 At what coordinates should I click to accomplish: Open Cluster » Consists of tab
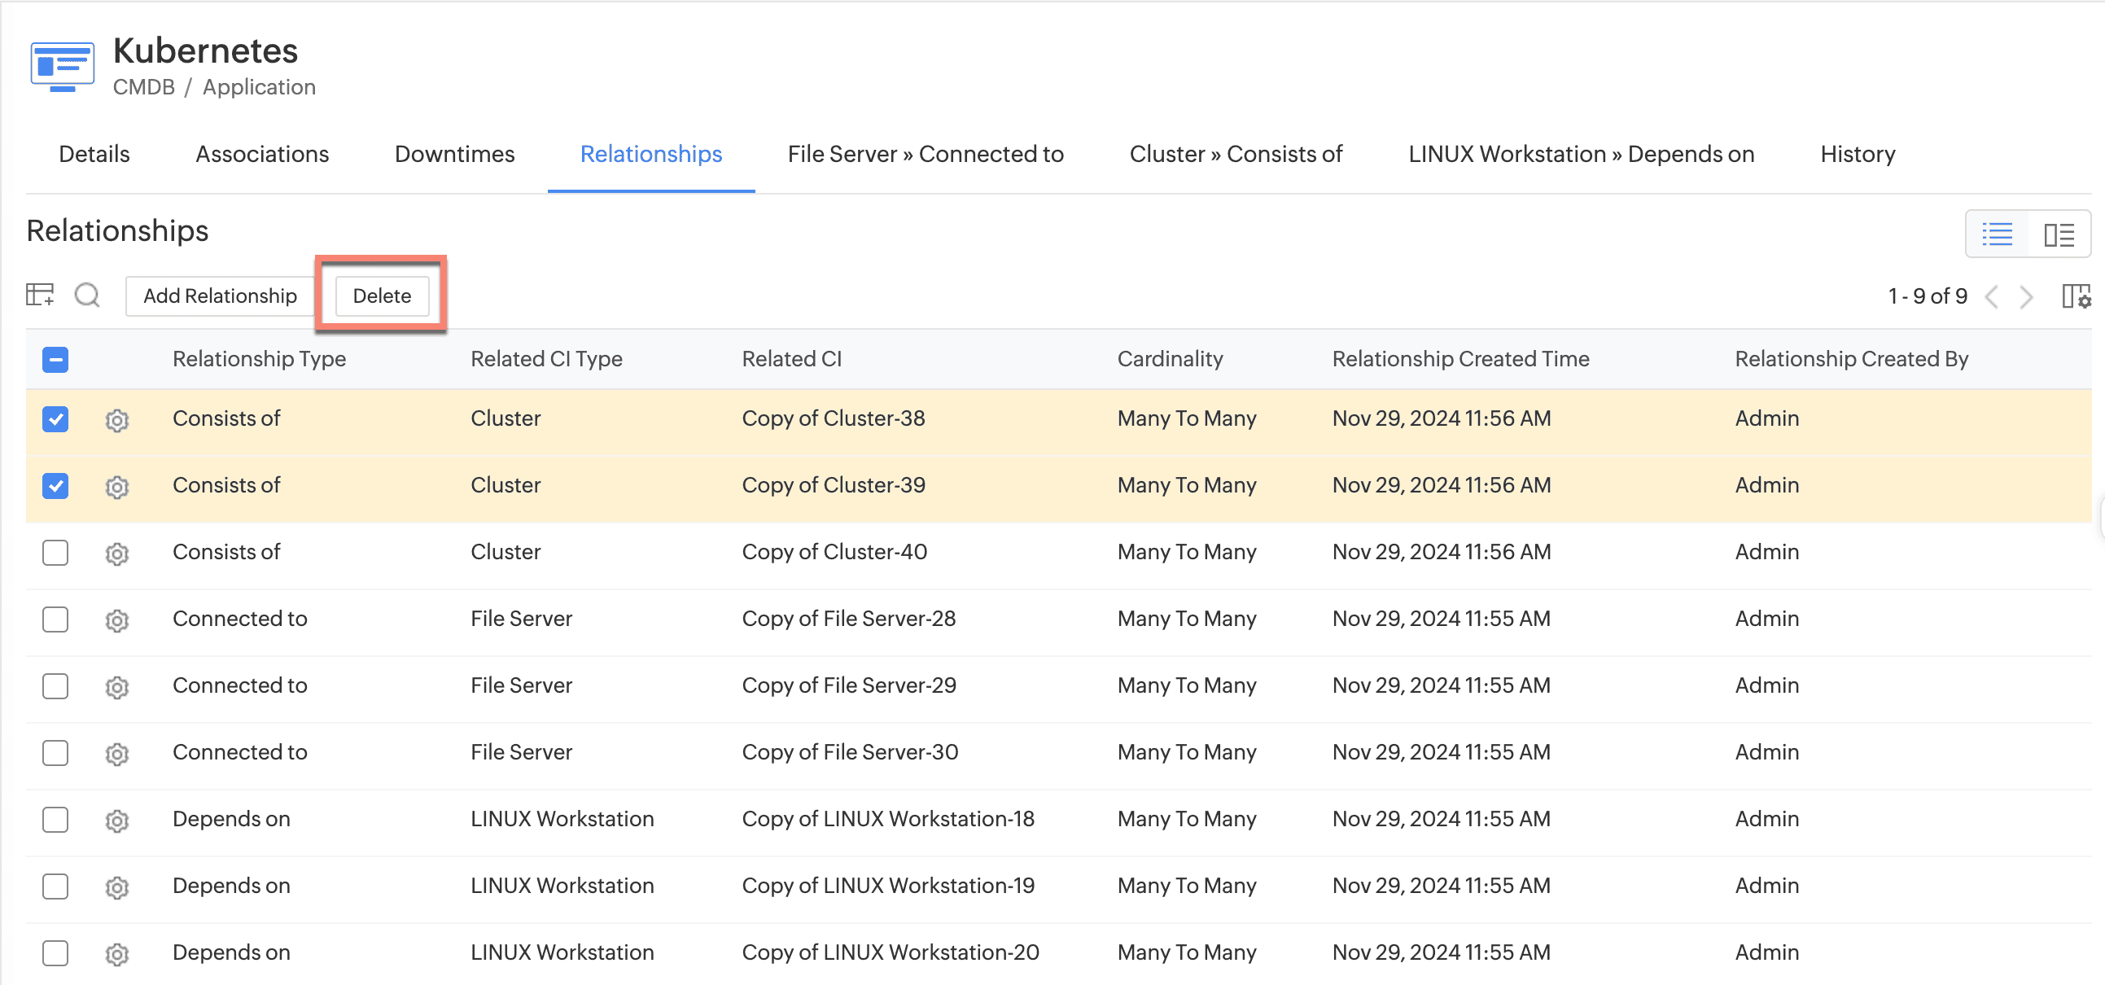[1235, 154]
